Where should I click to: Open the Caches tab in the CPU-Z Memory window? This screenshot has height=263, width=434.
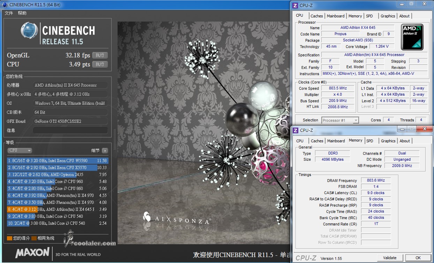[x=317, y=141]
